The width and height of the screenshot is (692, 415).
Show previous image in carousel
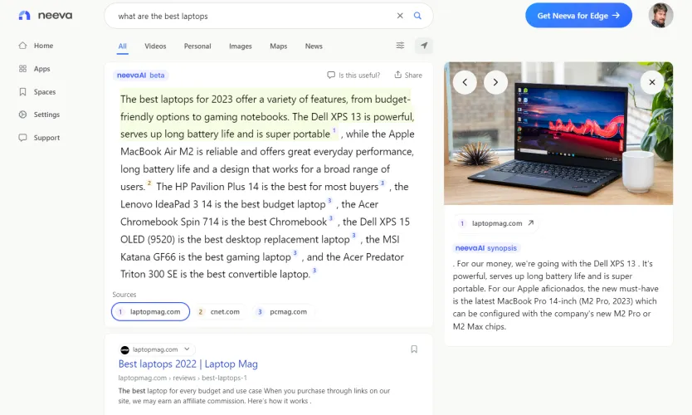click(x=465, y=81)
